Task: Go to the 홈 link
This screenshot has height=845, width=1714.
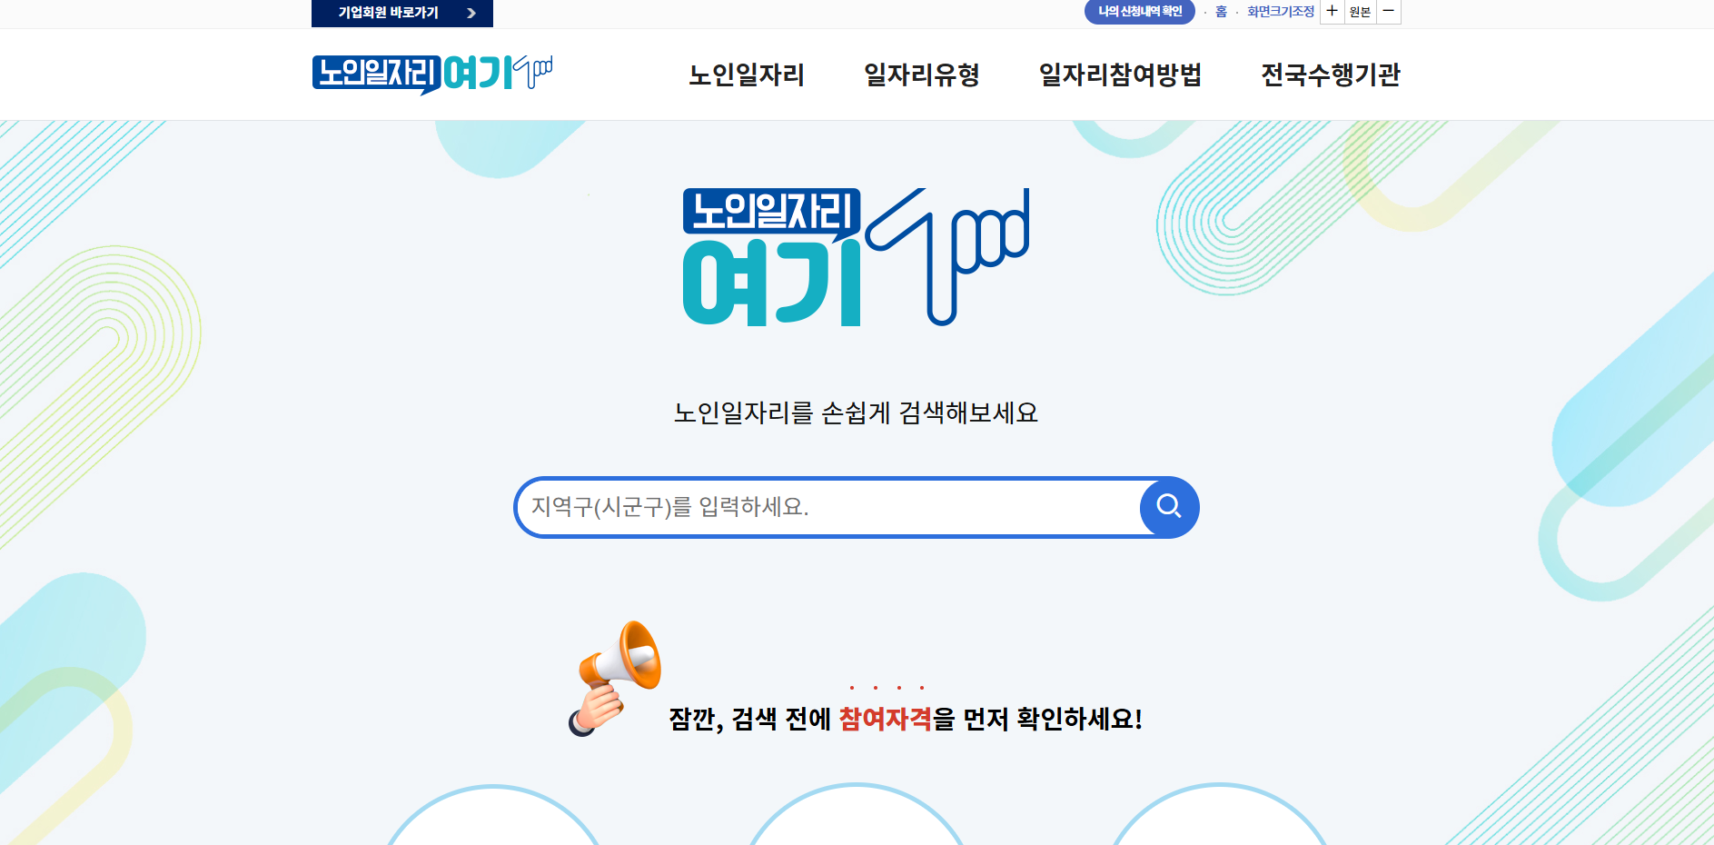Action: click(1221, 12)
